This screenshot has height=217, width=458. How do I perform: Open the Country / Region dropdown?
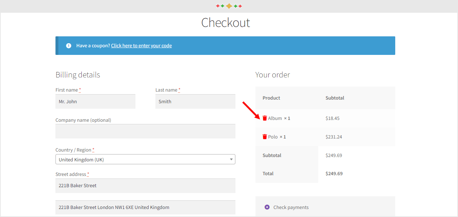coord(145,160)
